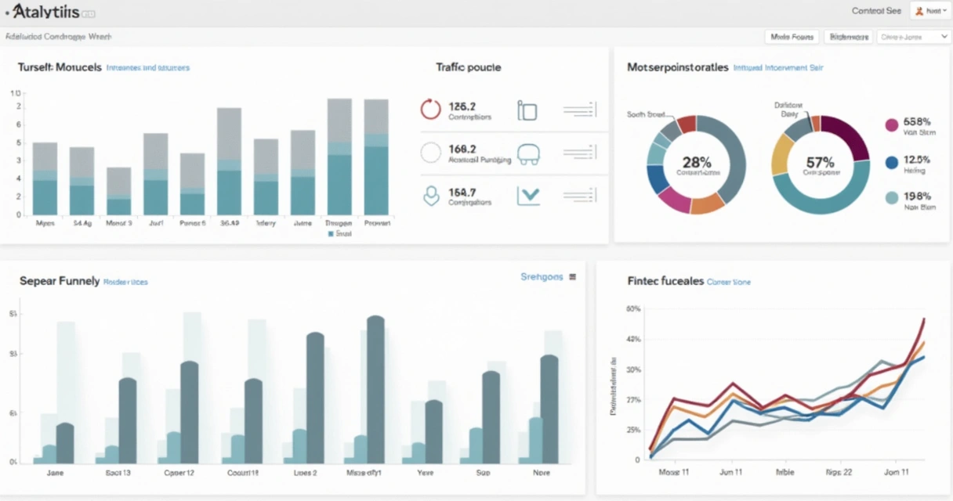This screenshot has width=953, height=501.
Task: Click the 57% donut chart center
Action: (820, 164)
